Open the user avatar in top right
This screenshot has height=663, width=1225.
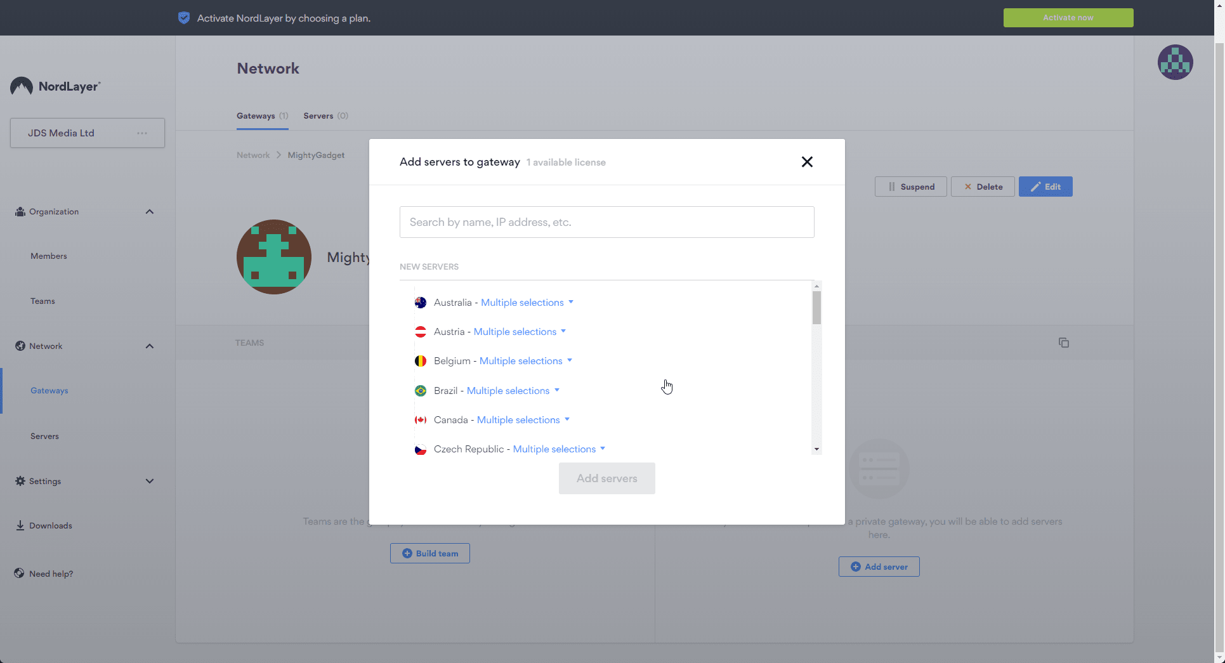click(x=1175, y=62)
